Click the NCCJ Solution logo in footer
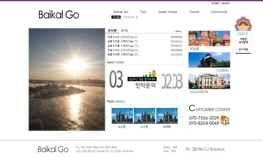This screenshot has height=158, width=263. tap(208, 149)
